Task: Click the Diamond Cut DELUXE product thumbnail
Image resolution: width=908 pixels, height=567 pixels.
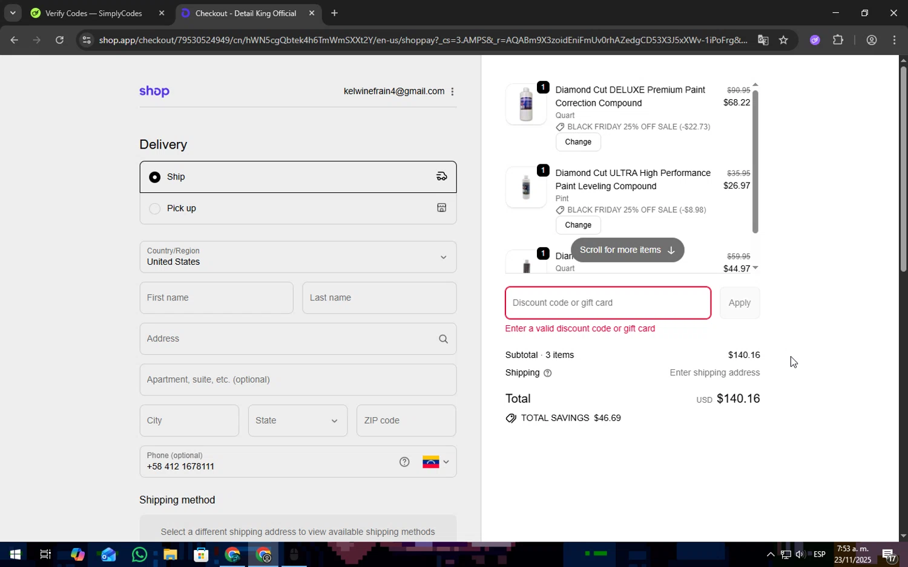Action: [x=526, y=104]
